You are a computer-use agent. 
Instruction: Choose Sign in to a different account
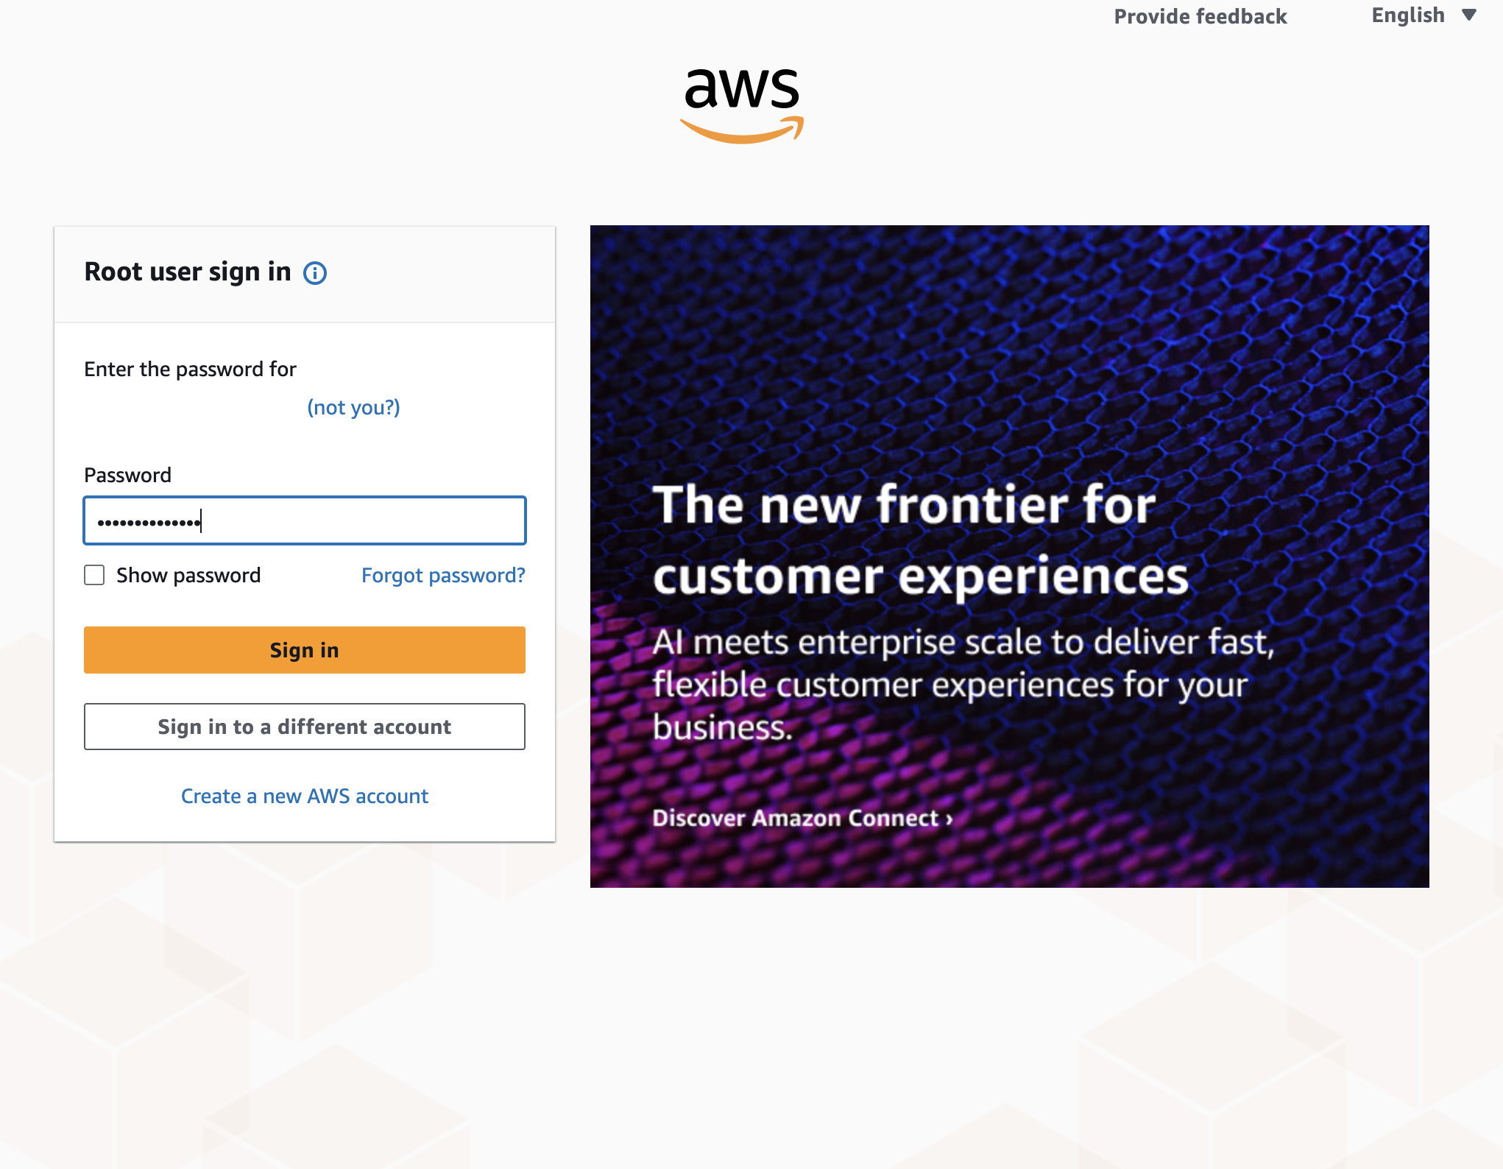pos(305,727)
